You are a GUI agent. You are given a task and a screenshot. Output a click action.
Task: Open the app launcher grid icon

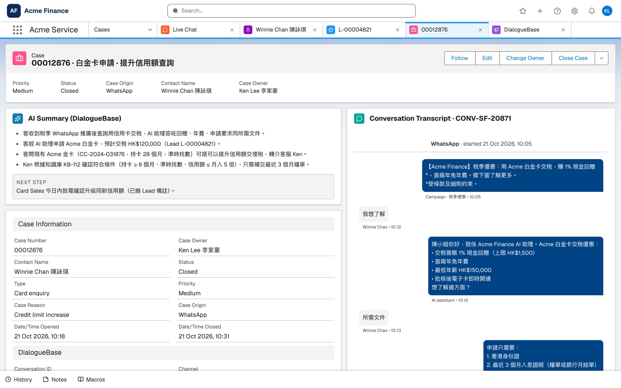(17, 30)
